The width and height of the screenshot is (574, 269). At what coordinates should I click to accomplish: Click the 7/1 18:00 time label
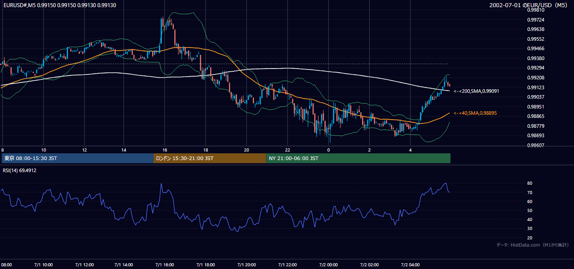coord(206,265)
